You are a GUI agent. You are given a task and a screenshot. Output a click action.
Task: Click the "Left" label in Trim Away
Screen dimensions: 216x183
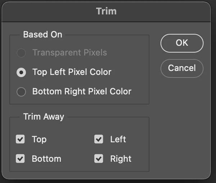click(118, 139)
